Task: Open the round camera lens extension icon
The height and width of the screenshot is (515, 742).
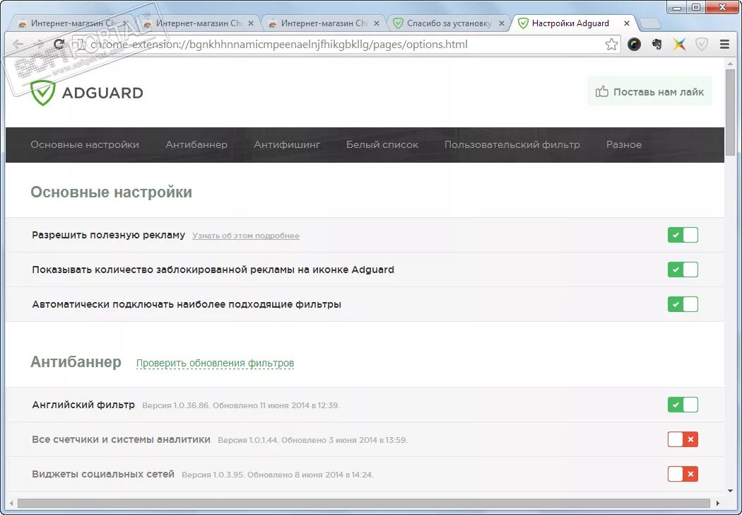Action: [634, 45]
